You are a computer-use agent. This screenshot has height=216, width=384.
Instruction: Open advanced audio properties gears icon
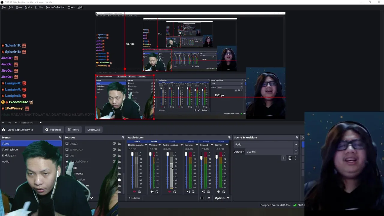coord(209,198)
